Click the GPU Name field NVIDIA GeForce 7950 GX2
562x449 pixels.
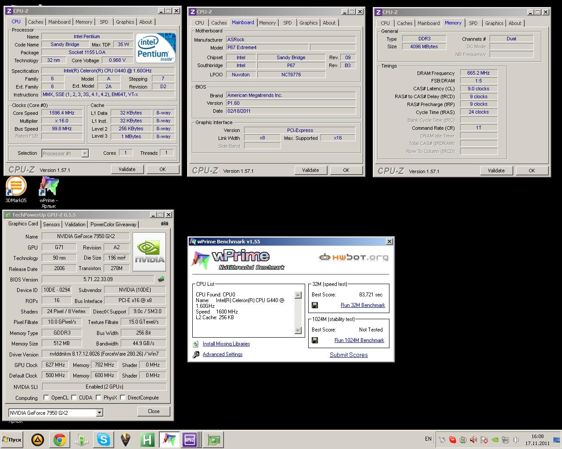pos(86,236)
